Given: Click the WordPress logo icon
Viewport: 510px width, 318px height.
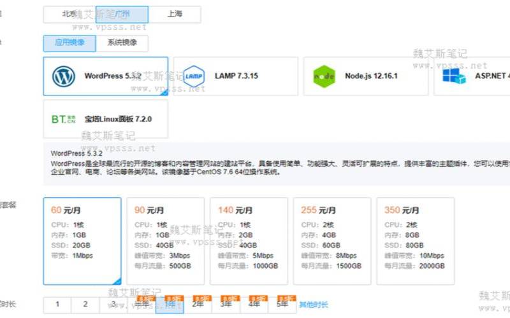Looking at the screenshot, I should [64, 76].
